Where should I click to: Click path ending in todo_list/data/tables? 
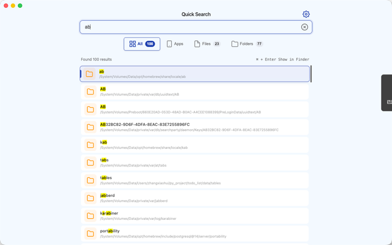[160, 183]
